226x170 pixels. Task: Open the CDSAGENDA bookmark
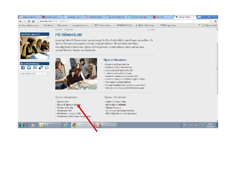pos(123,25)
